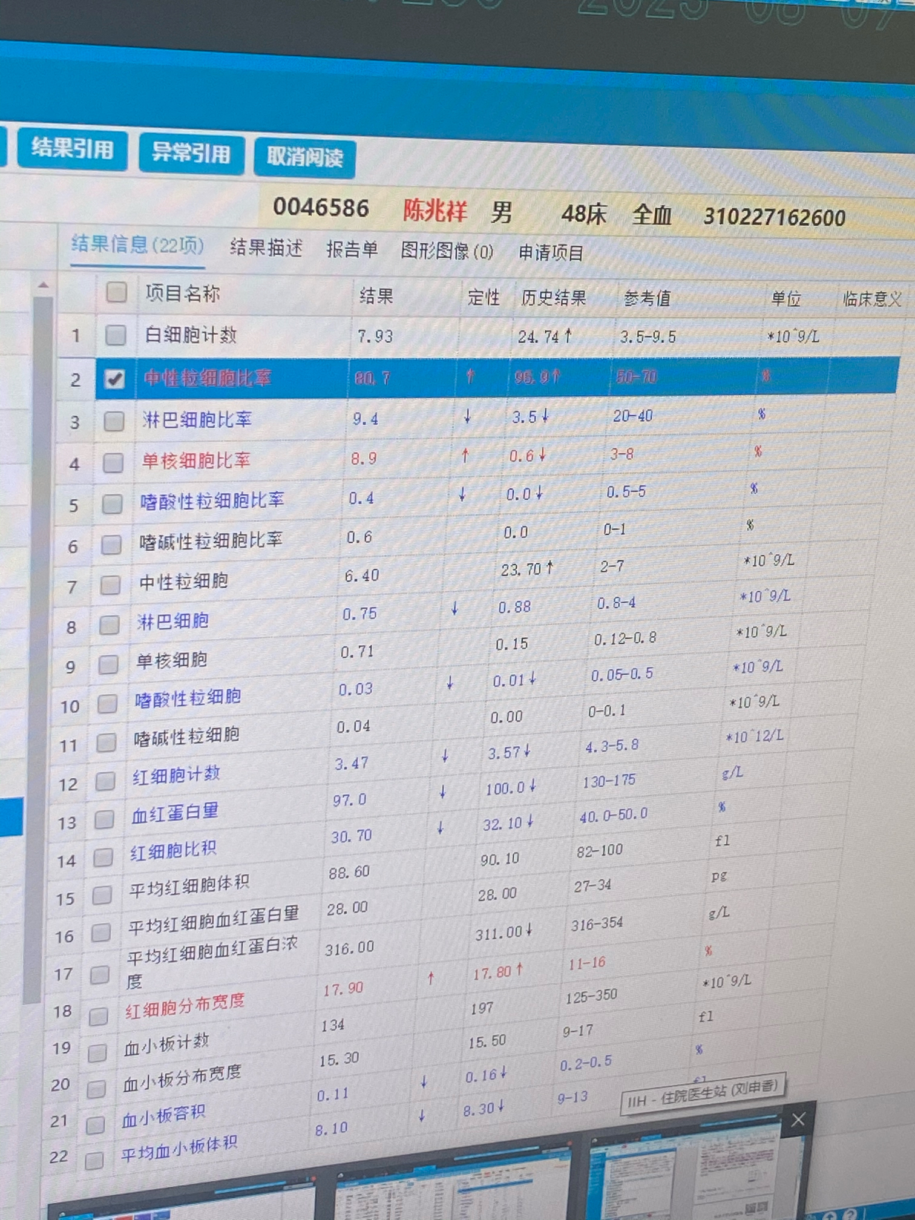The image size is (915, 1220).
Task: Click the 异常引用 button
Action: click(x=191, y=154)
